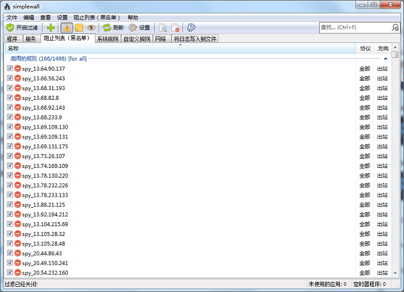Switch to the 系统规则 tab
This screenshot has height=292, width=404.
click(x=107, y=39)
